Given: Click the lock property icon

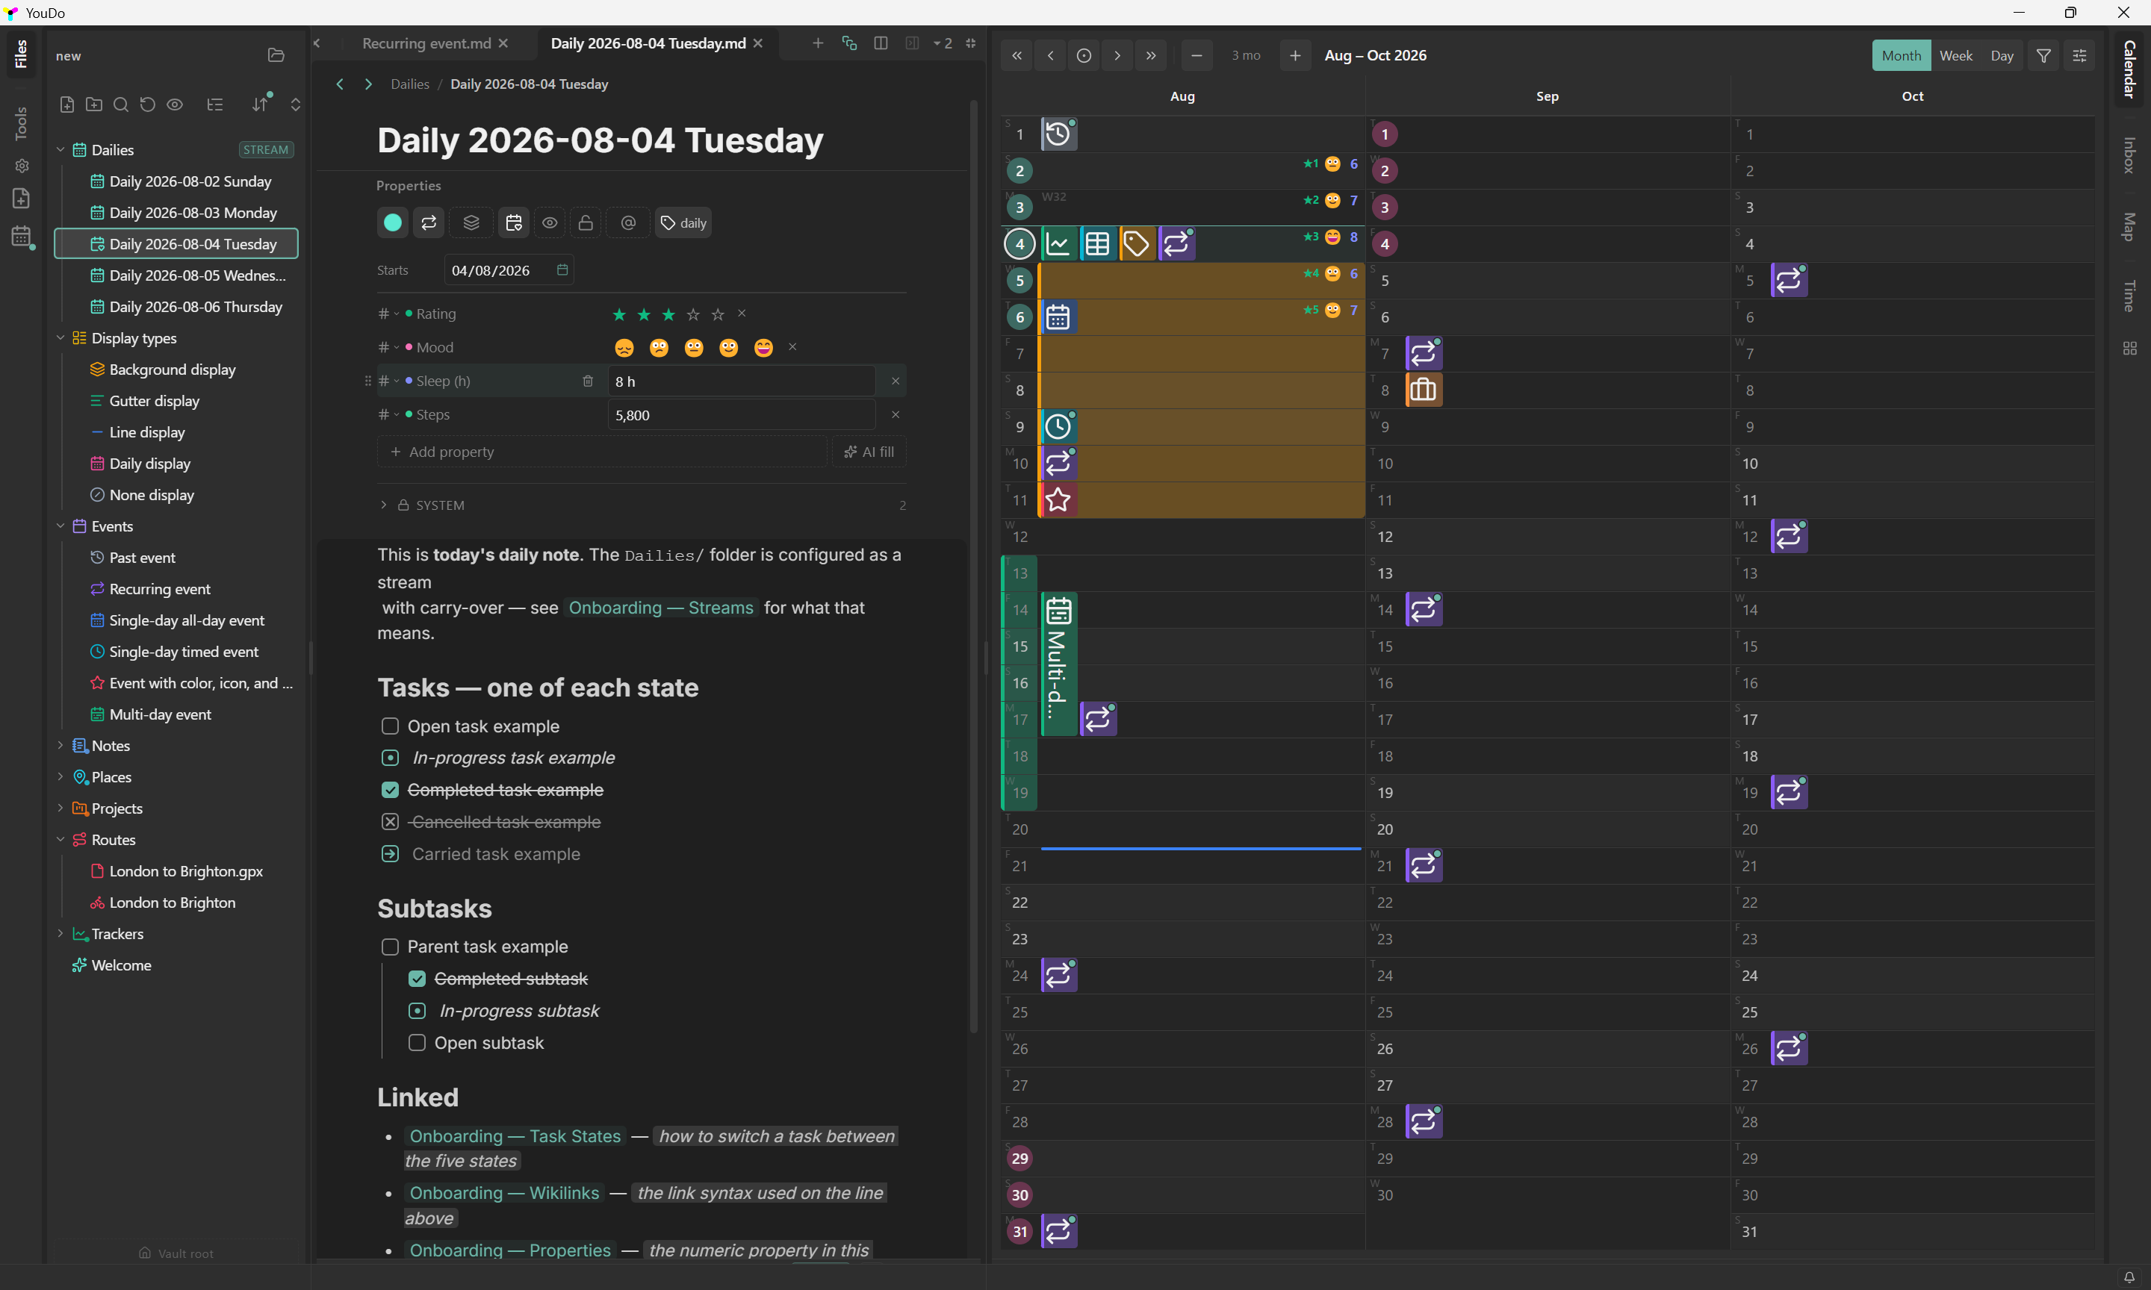Looking at the screenshot, I should [586, 222].
